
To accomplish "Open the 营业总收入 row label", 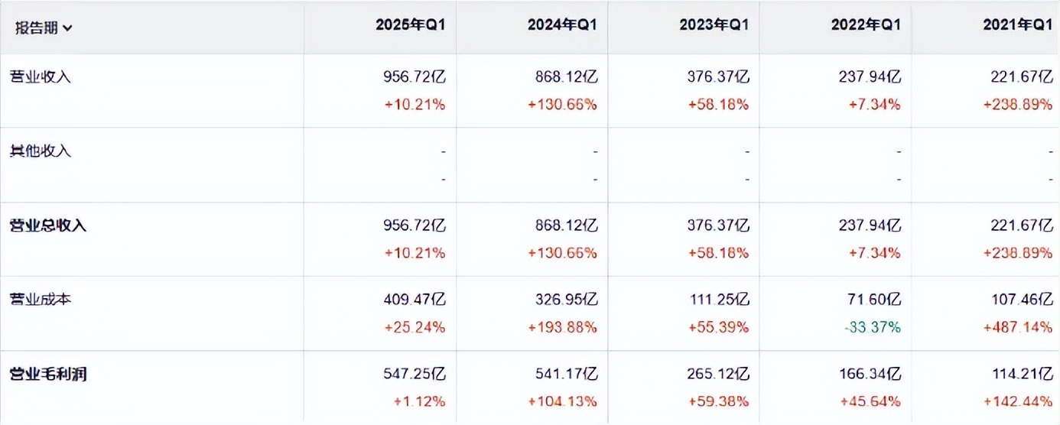I will 47,225.
